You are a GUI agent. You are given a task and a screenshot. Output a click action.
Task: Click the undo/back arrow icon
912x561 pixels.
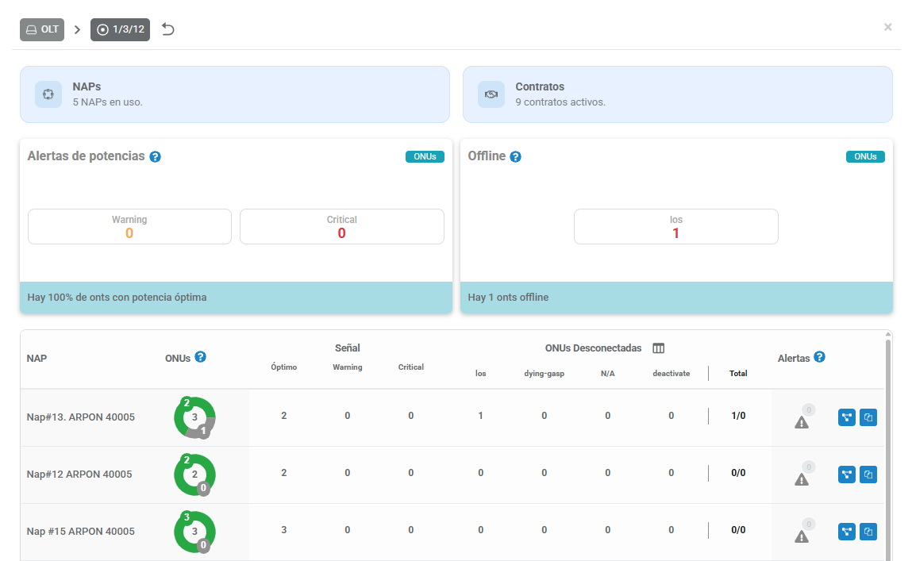pos(168,29)
